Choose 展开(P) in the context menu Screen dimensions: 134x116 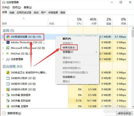[x=78, y=39]
